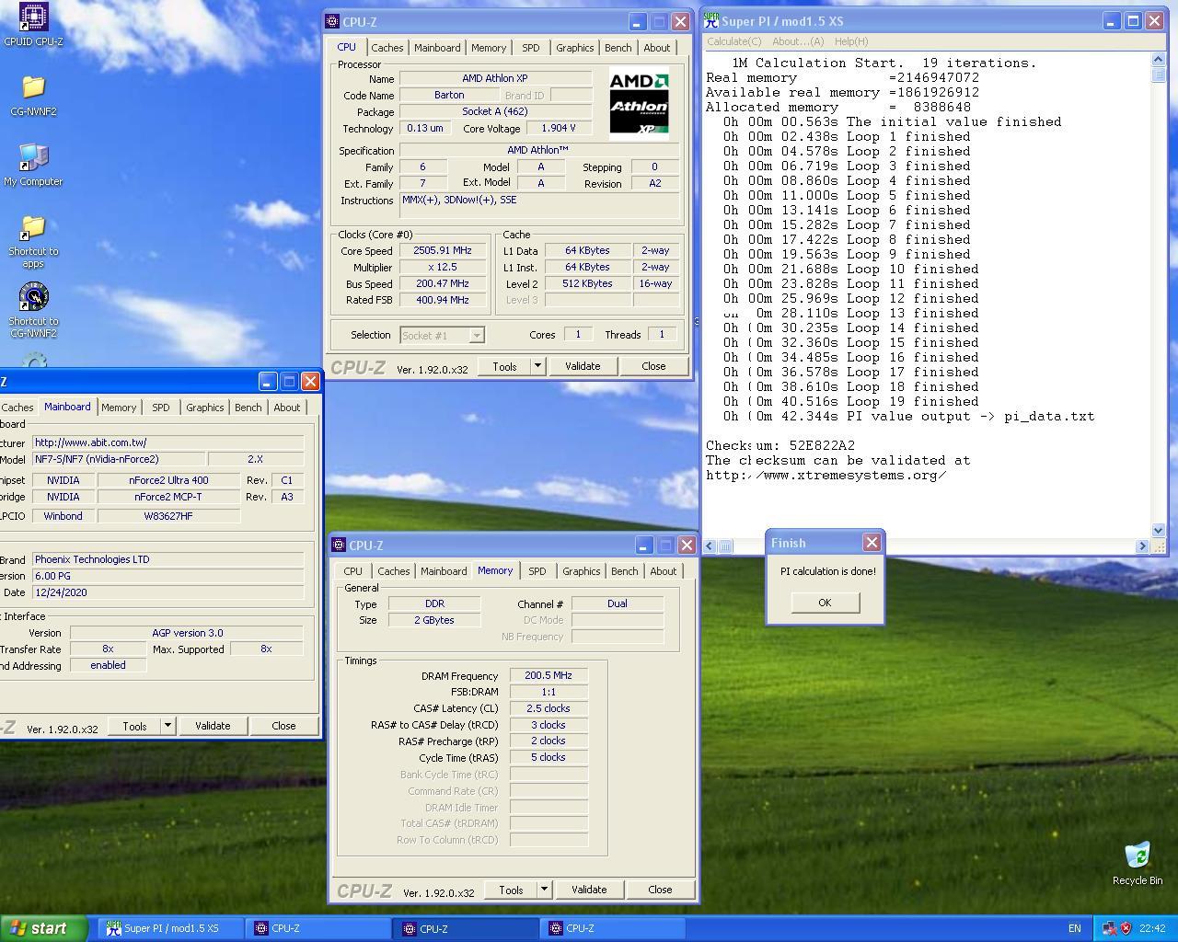Click the Super PI horizontal scrollbar right arrow
Screen dimensions: 1178x942
(1142, 546)
